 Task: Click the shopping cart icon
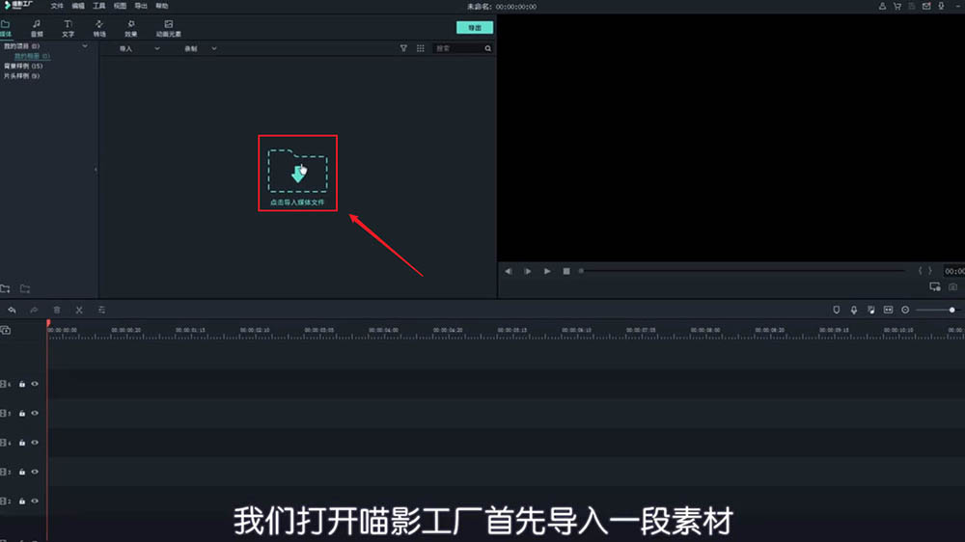(896, 6)
